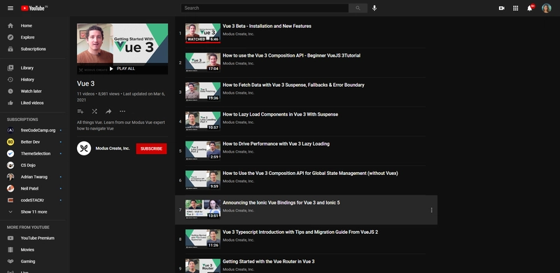Viewport: 560px width, 273px height.
Task: Open the notifications bell
Action: click(x=530, y=8)
